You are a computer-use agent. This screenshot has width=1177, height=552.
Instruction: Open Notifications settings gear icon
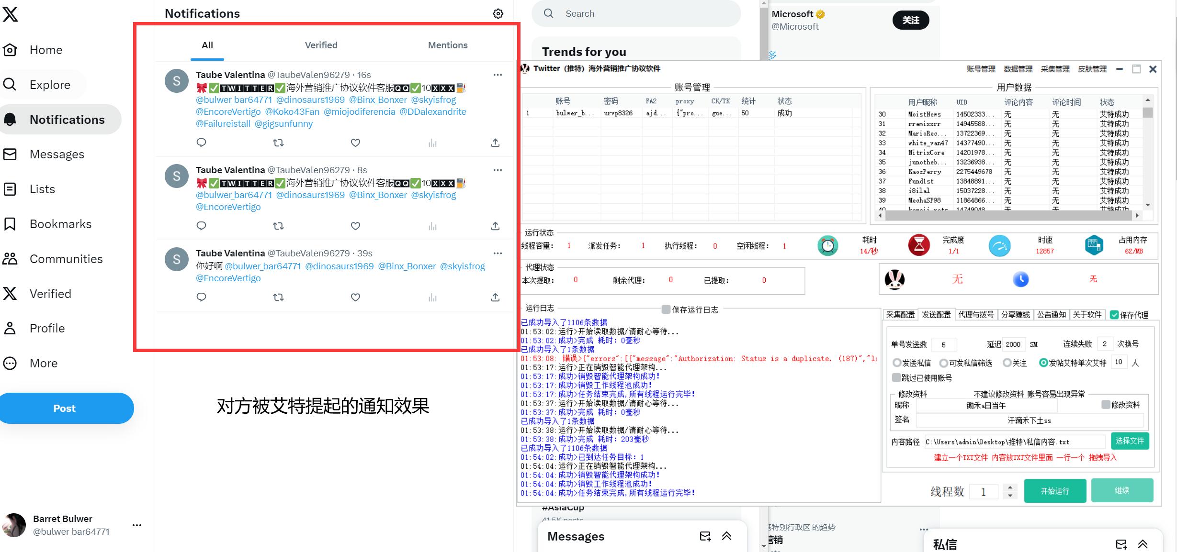[498, 13]
